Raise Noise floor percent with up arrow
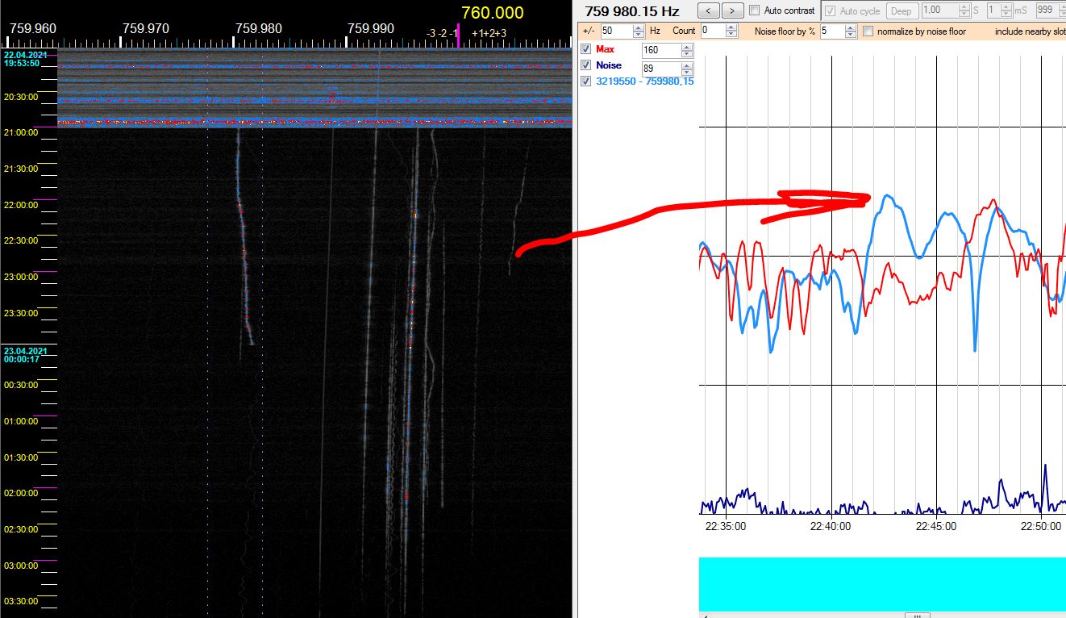 tap(851, 27)
